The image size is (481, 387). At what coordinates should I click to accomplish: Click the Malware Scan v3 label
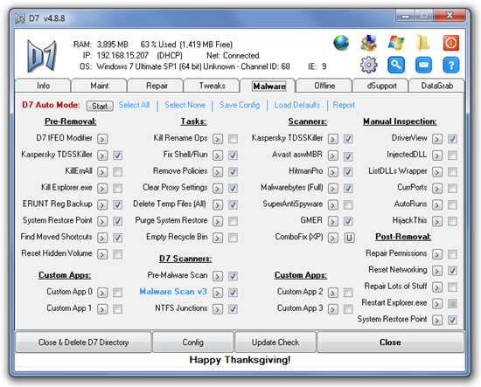pos(173,292)
